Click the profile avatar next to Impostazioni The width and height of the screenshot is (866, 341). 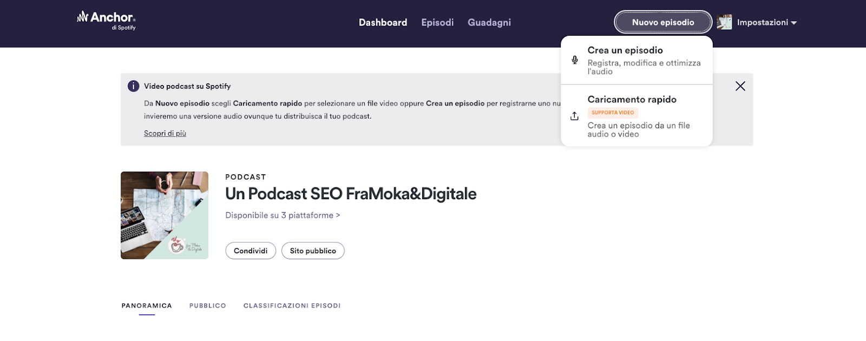pos(724,22)
